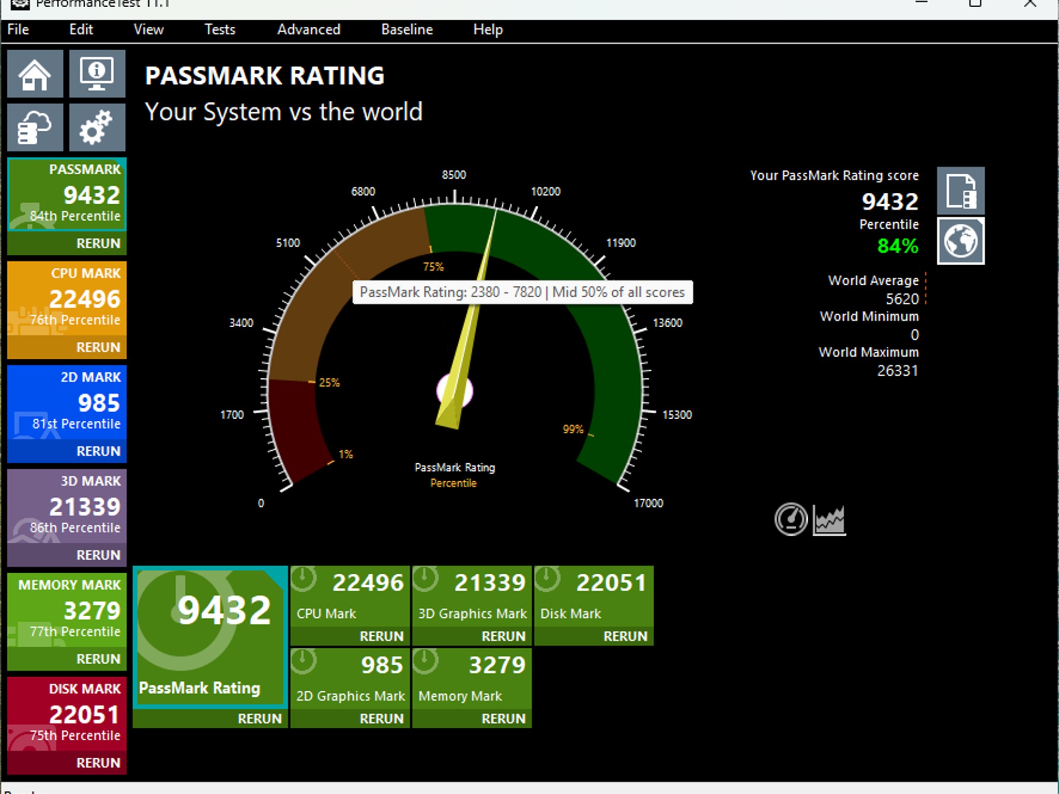Click the 3D Graphics Mark bottom tile
This screenshot has height=794, width=1059.
point(472,597)
